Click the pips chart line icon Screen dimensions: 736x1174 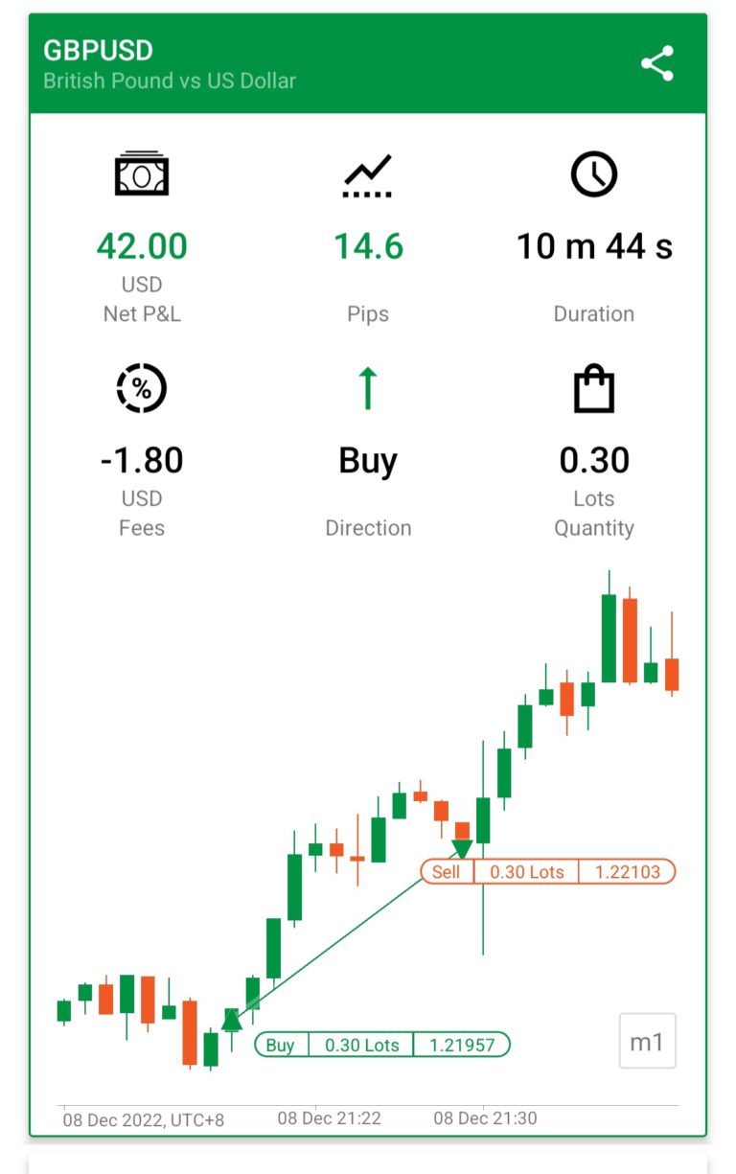(x=368, y=175)
